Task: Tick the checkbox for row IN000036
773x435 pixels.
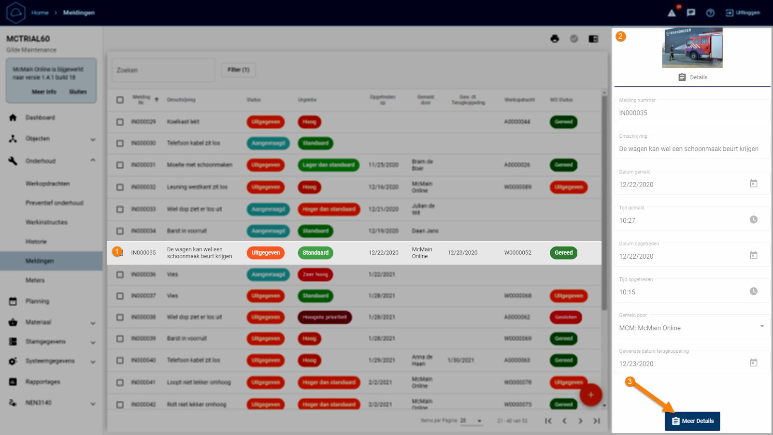Action: pyautogui.click(x=120, y=275)
